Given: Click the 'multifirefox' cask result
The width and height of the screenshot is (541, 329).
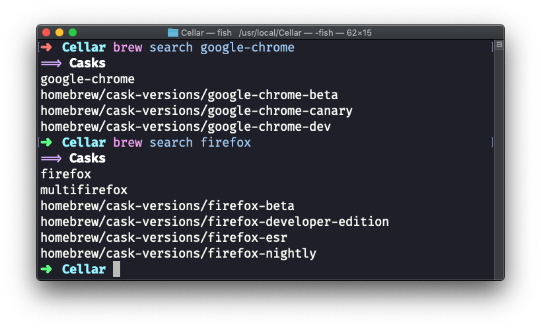Looking at the screenshot, I should 84,190.
